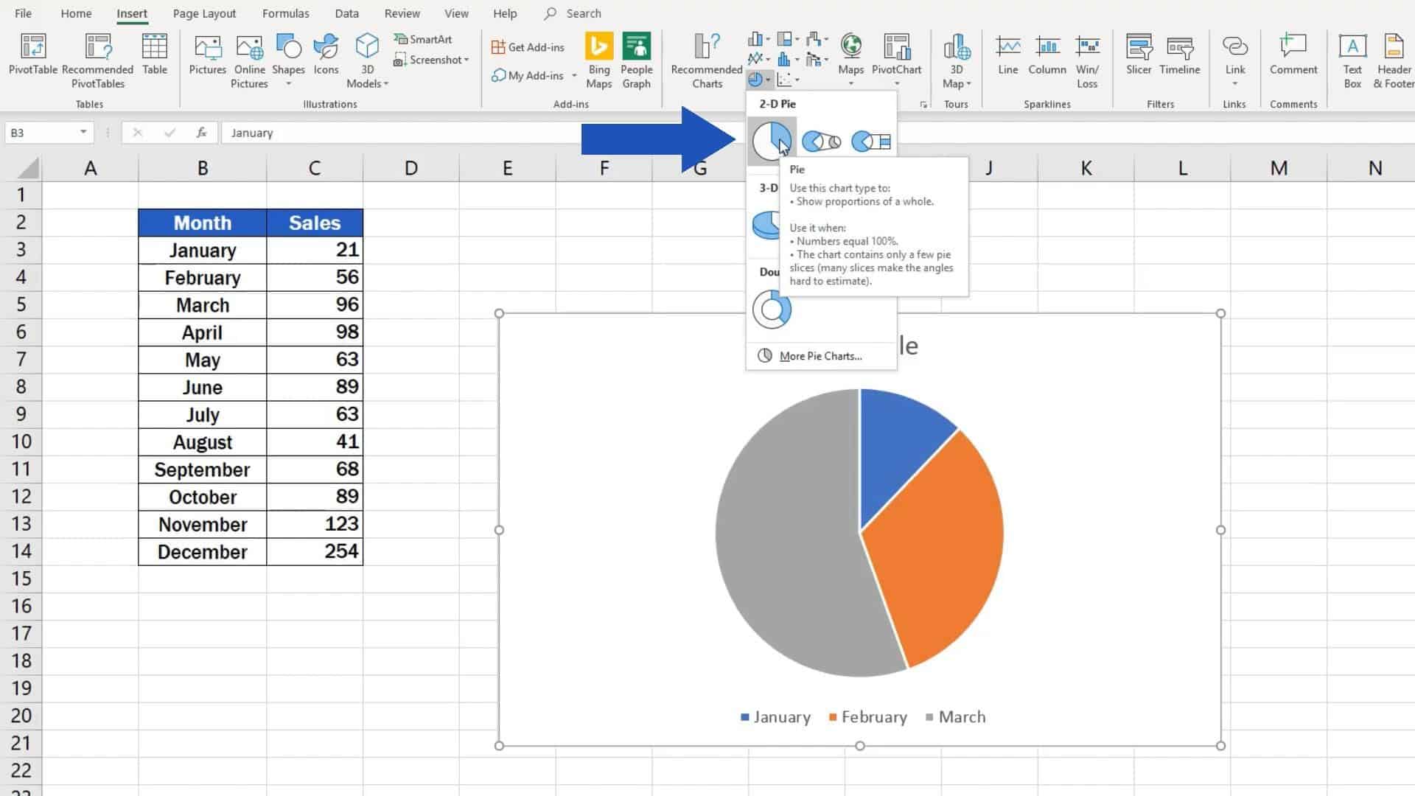Choose the Pie of Pie chart
Viewport: 1415px width, 796px height.
click(821, 141)
